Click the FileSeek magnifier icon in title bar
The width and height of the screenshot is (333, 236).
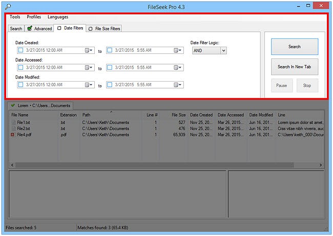pyautogui.click(x=8, y=7)
